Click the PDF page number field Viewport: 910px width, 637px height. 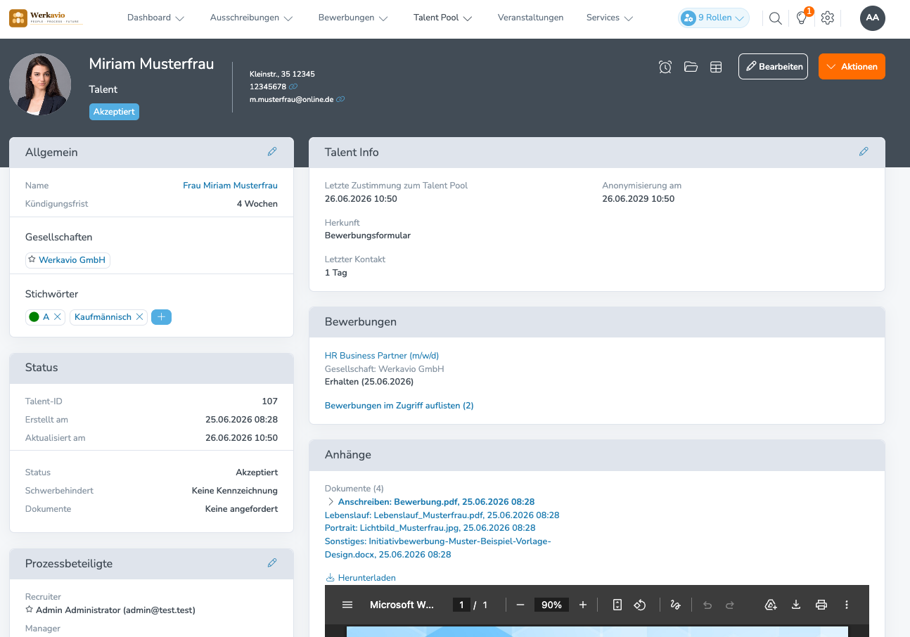(461, 605)
